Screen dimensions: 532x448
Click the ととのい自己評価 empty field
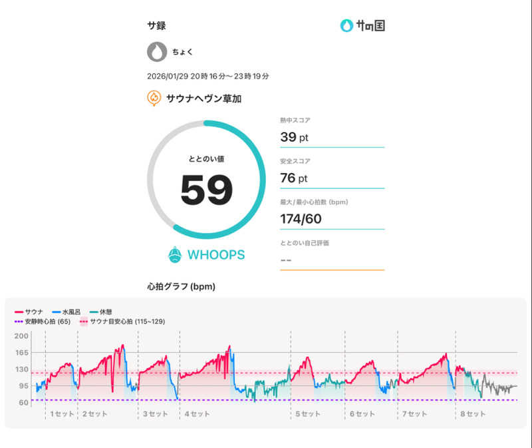(332, 259)
